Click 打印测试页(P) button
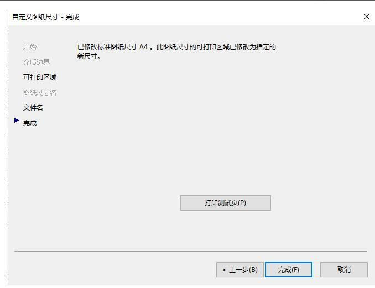Screen dimensions: 375x288 [226, 203]
